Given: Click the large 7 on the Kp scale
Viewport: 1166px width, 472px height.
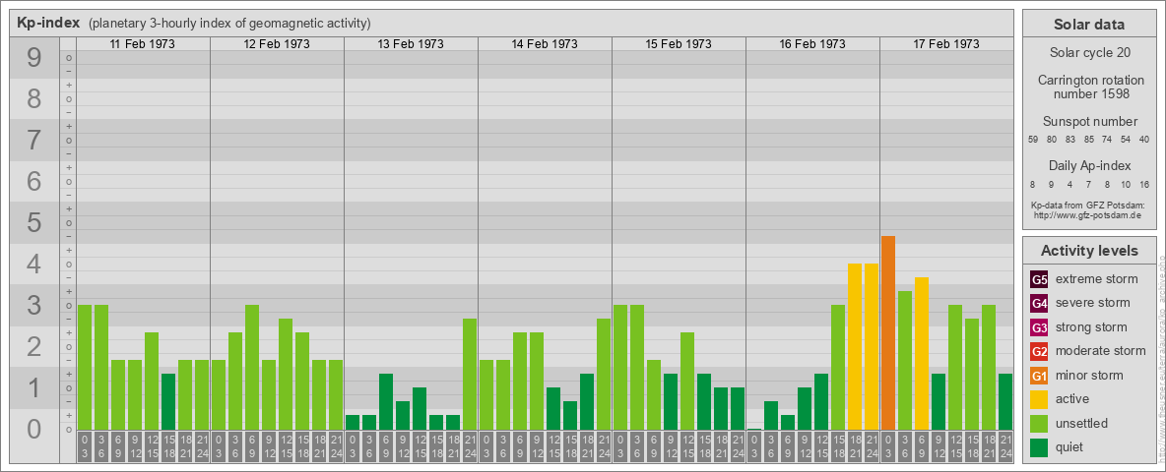Looking at the screenshot, I should tap(34, 141).
